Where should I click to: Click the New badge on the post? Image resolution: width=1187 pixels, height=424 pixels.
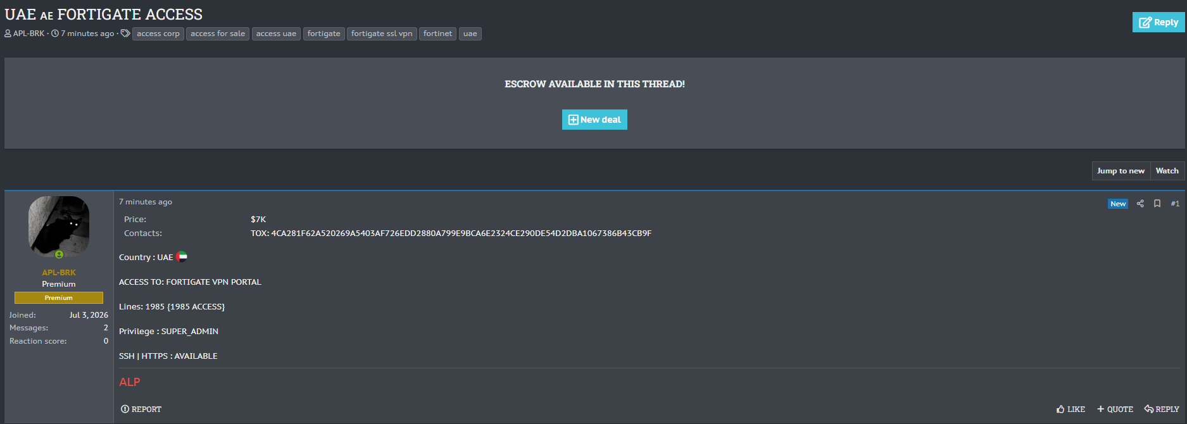point(1118,204)
